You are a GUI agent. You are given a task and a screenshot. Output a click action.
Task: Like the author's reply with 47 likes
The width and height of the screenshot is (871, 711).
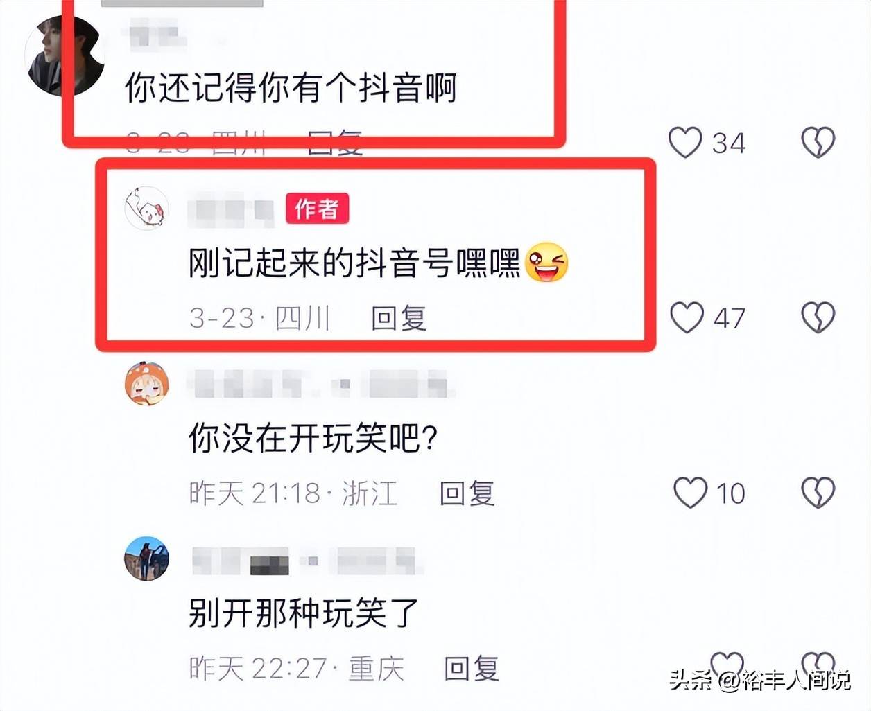[687, 317]
